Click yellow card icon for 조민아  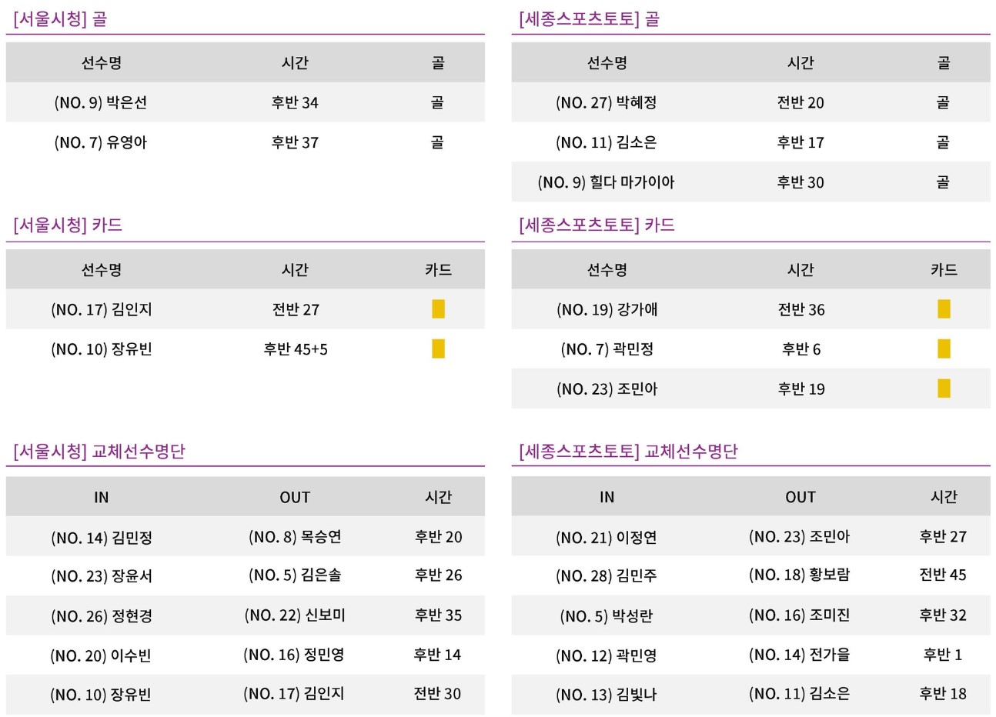point(944,389)
